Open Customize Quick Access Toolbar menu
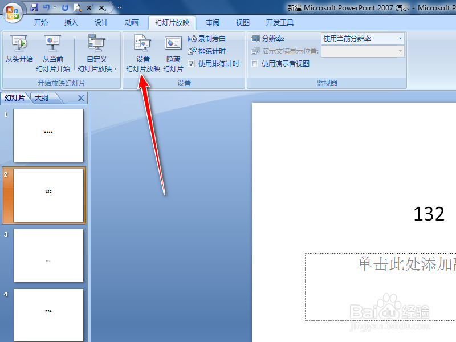The width and height of the screenshot is (456, 342). coord(119,7)
